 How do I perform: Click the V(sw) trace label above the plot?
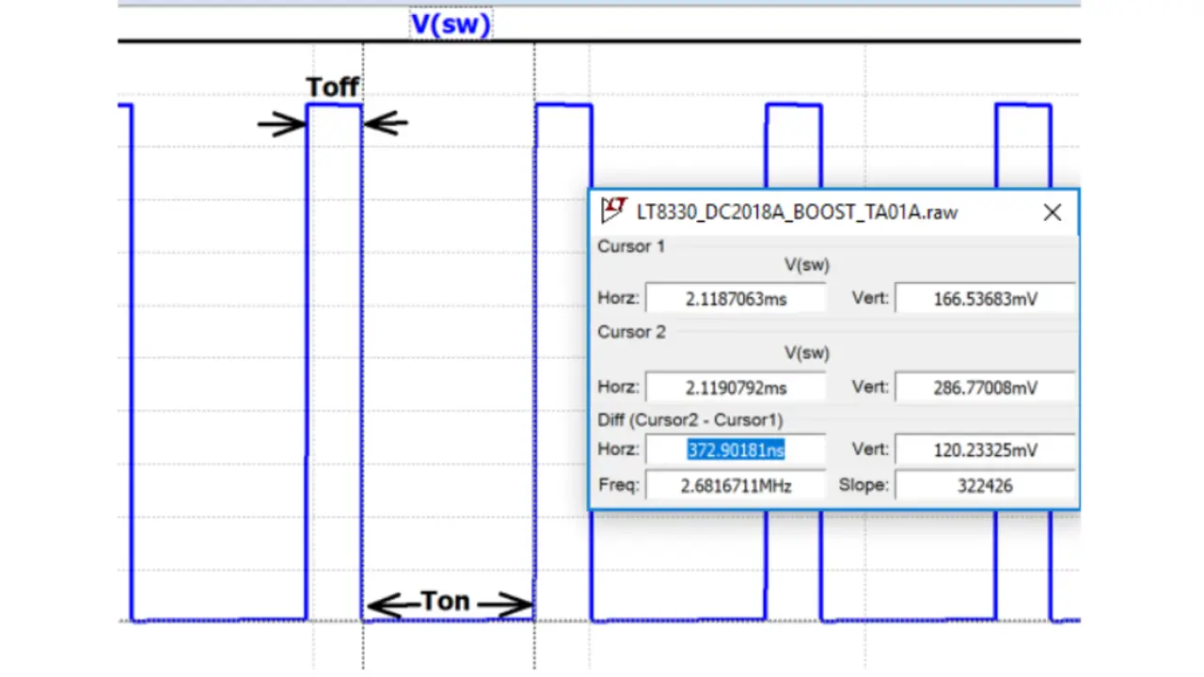point(451,24)
